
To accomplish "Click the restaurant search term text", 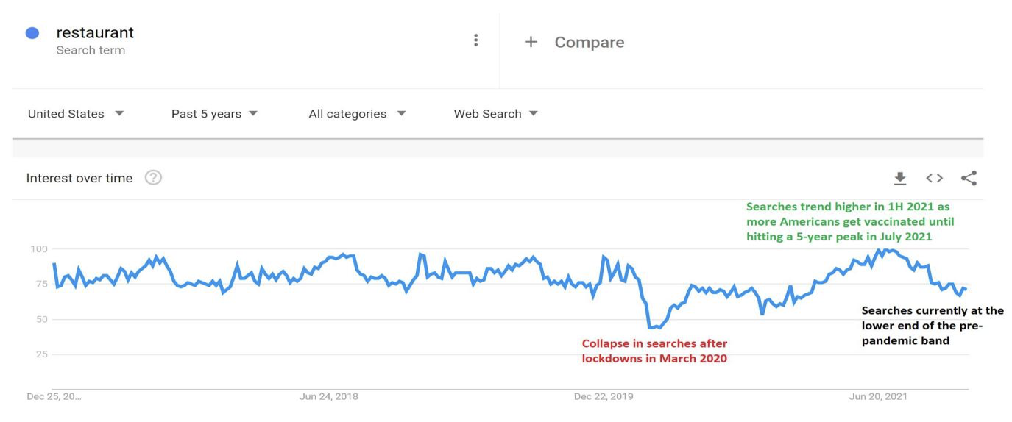I will tap(95, 33).
